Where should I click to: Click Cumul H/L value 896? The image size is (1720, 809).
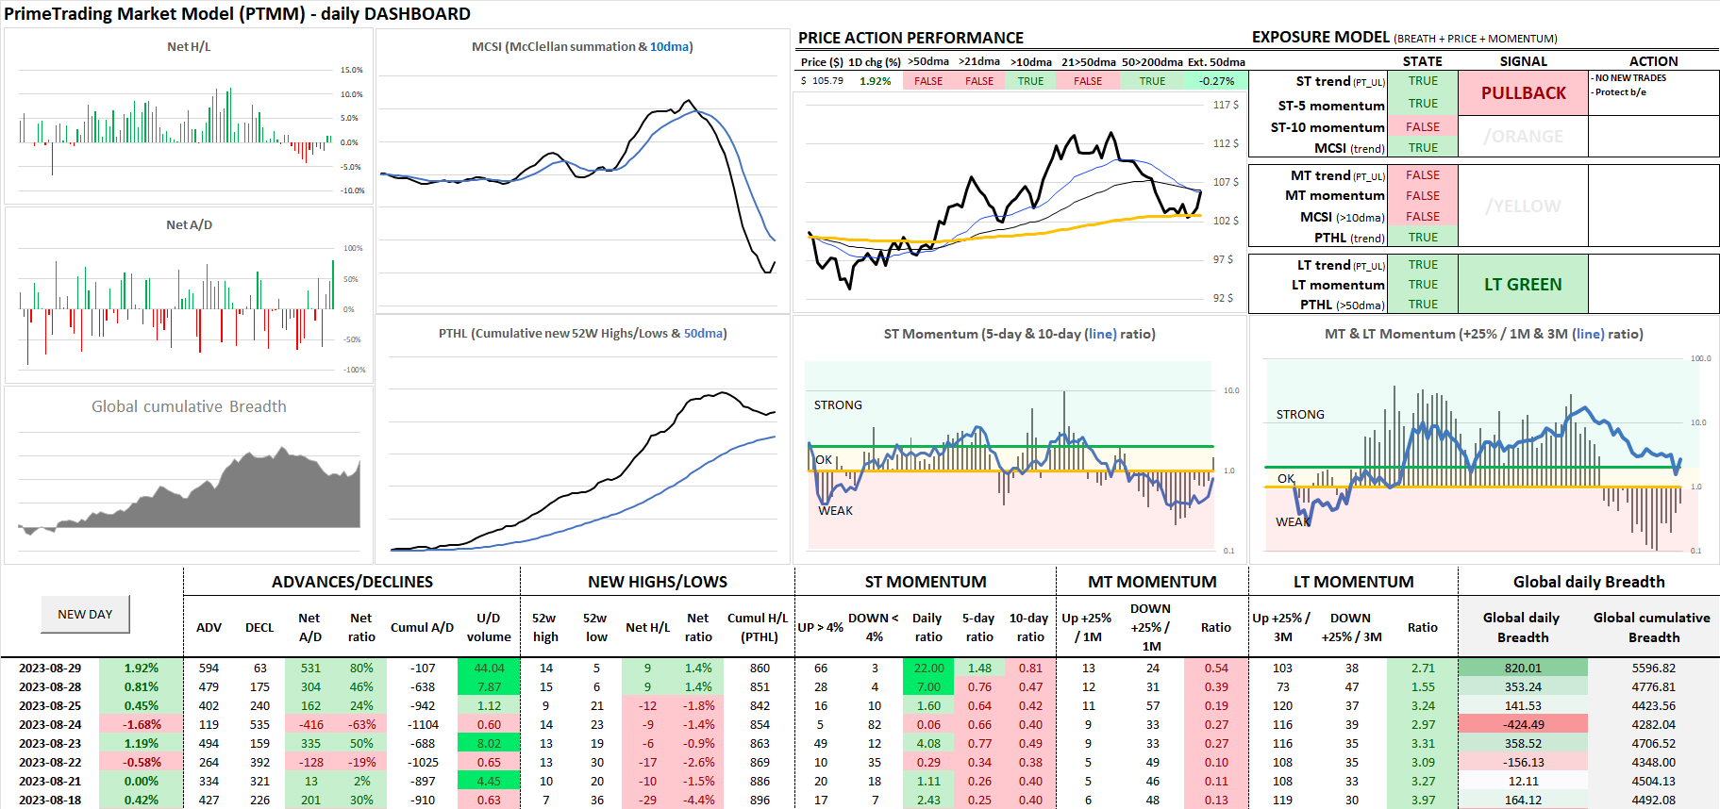pyautogui.click(x=760, y=800)
